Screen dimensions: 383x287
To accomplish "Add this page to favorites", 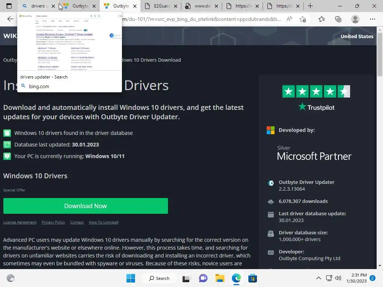I will (x=303, y=19).
